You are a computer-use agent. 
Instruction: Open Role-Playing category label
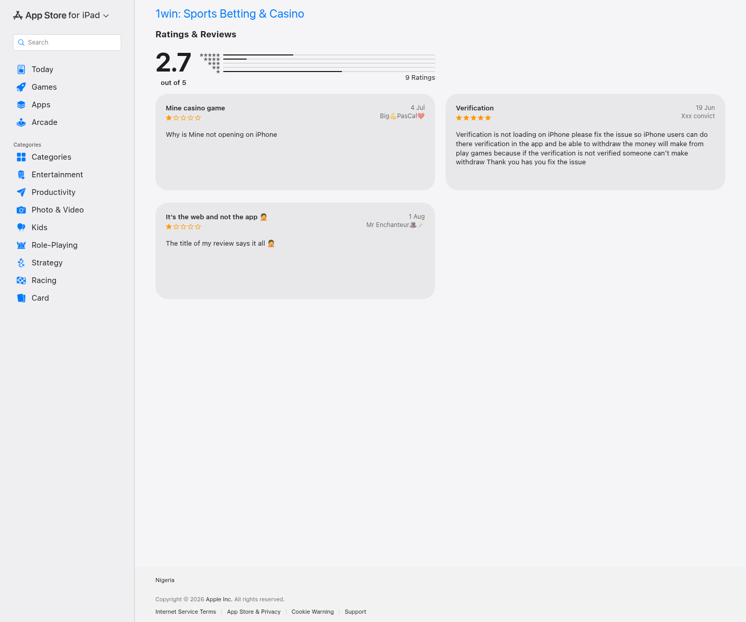coord(54,245)
